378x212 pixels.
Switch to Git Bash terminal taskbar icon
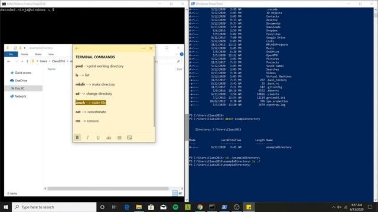click(212, 207)
